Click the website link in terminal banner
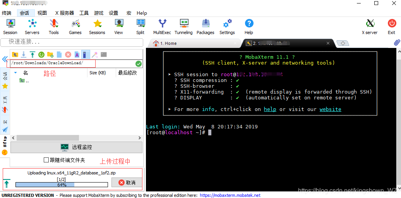Image resolution: width=401 pixels, height=198 pixels. coord(331,109)
